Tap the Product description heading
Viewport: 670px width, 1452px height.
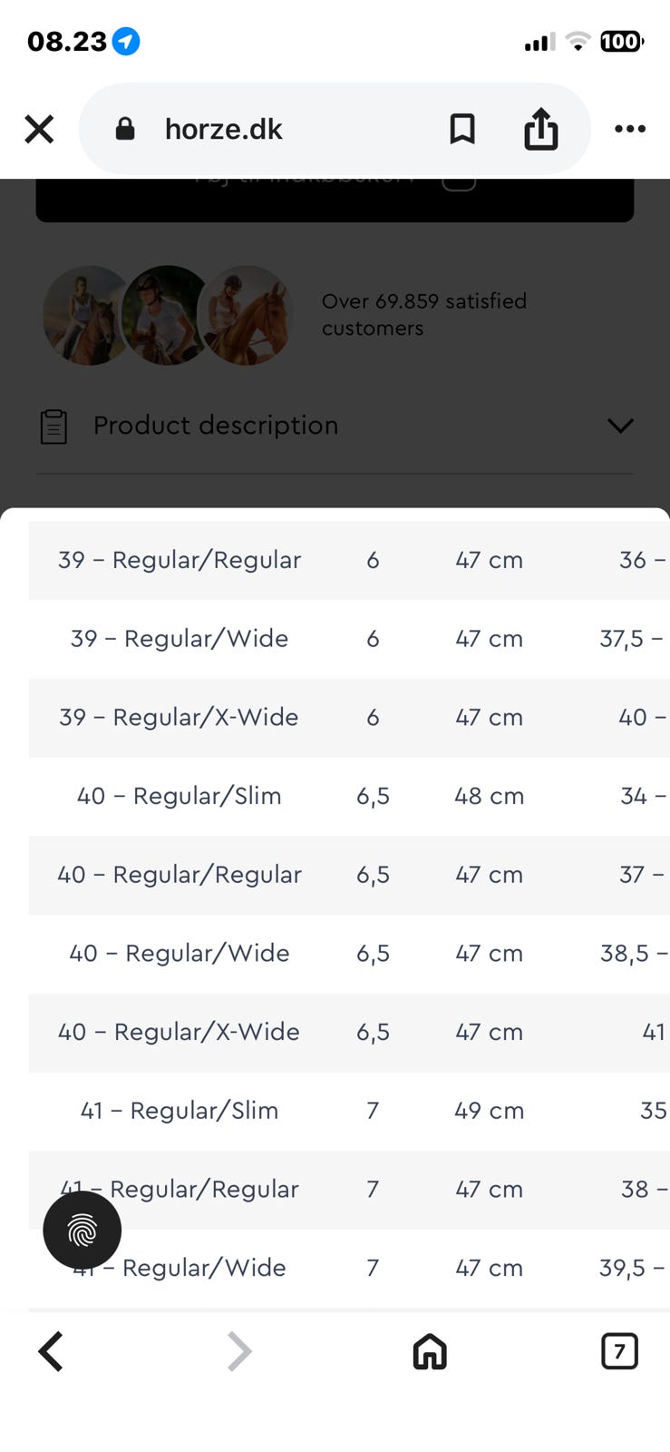[x=216, y=426]
